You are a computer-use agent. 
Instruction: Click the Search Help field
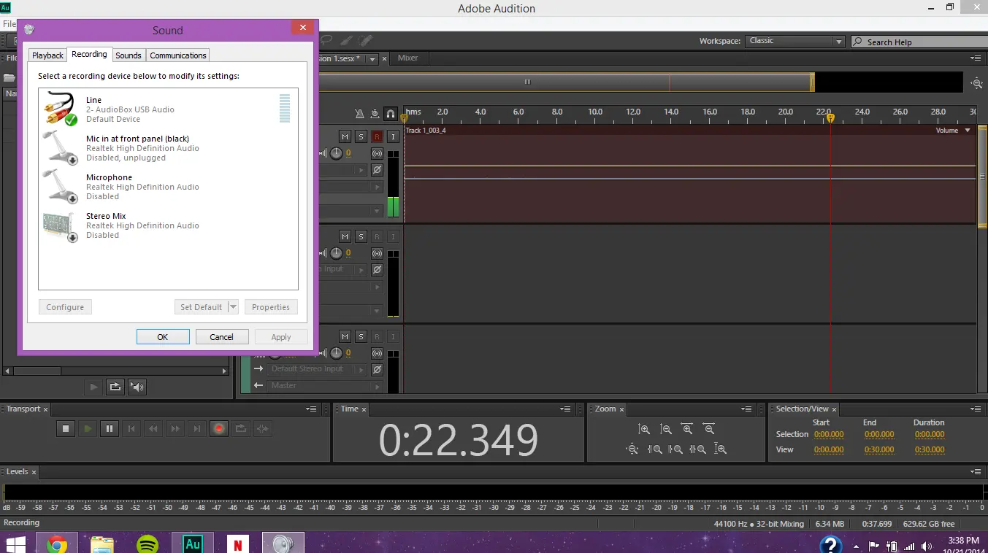(918, 42)
